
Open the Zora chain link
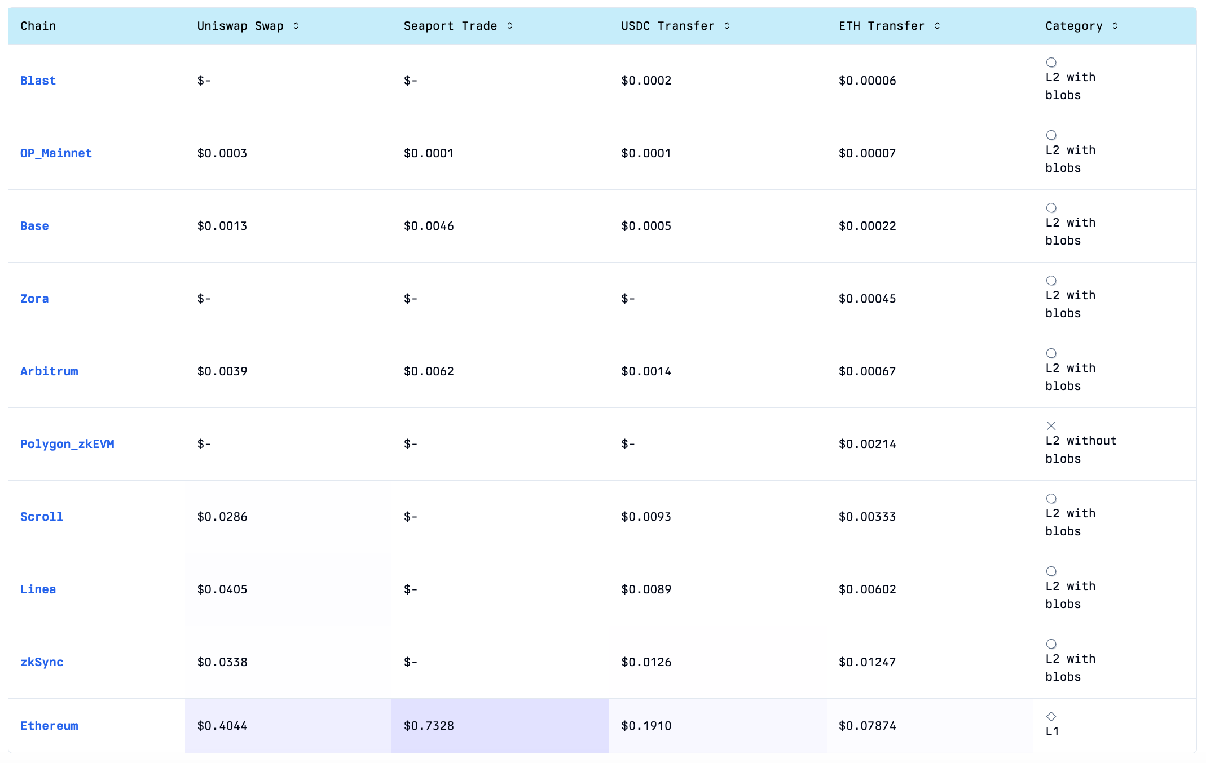click(x=34, y=299)
